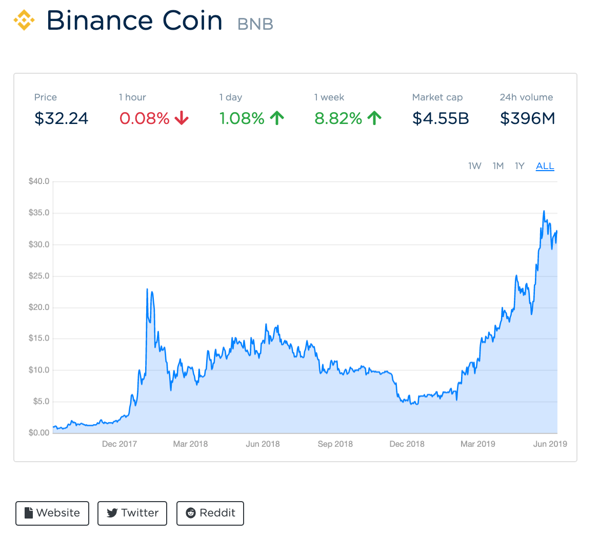Open the Website button
This screenshot has height=538, width=599.
(52, 513)
